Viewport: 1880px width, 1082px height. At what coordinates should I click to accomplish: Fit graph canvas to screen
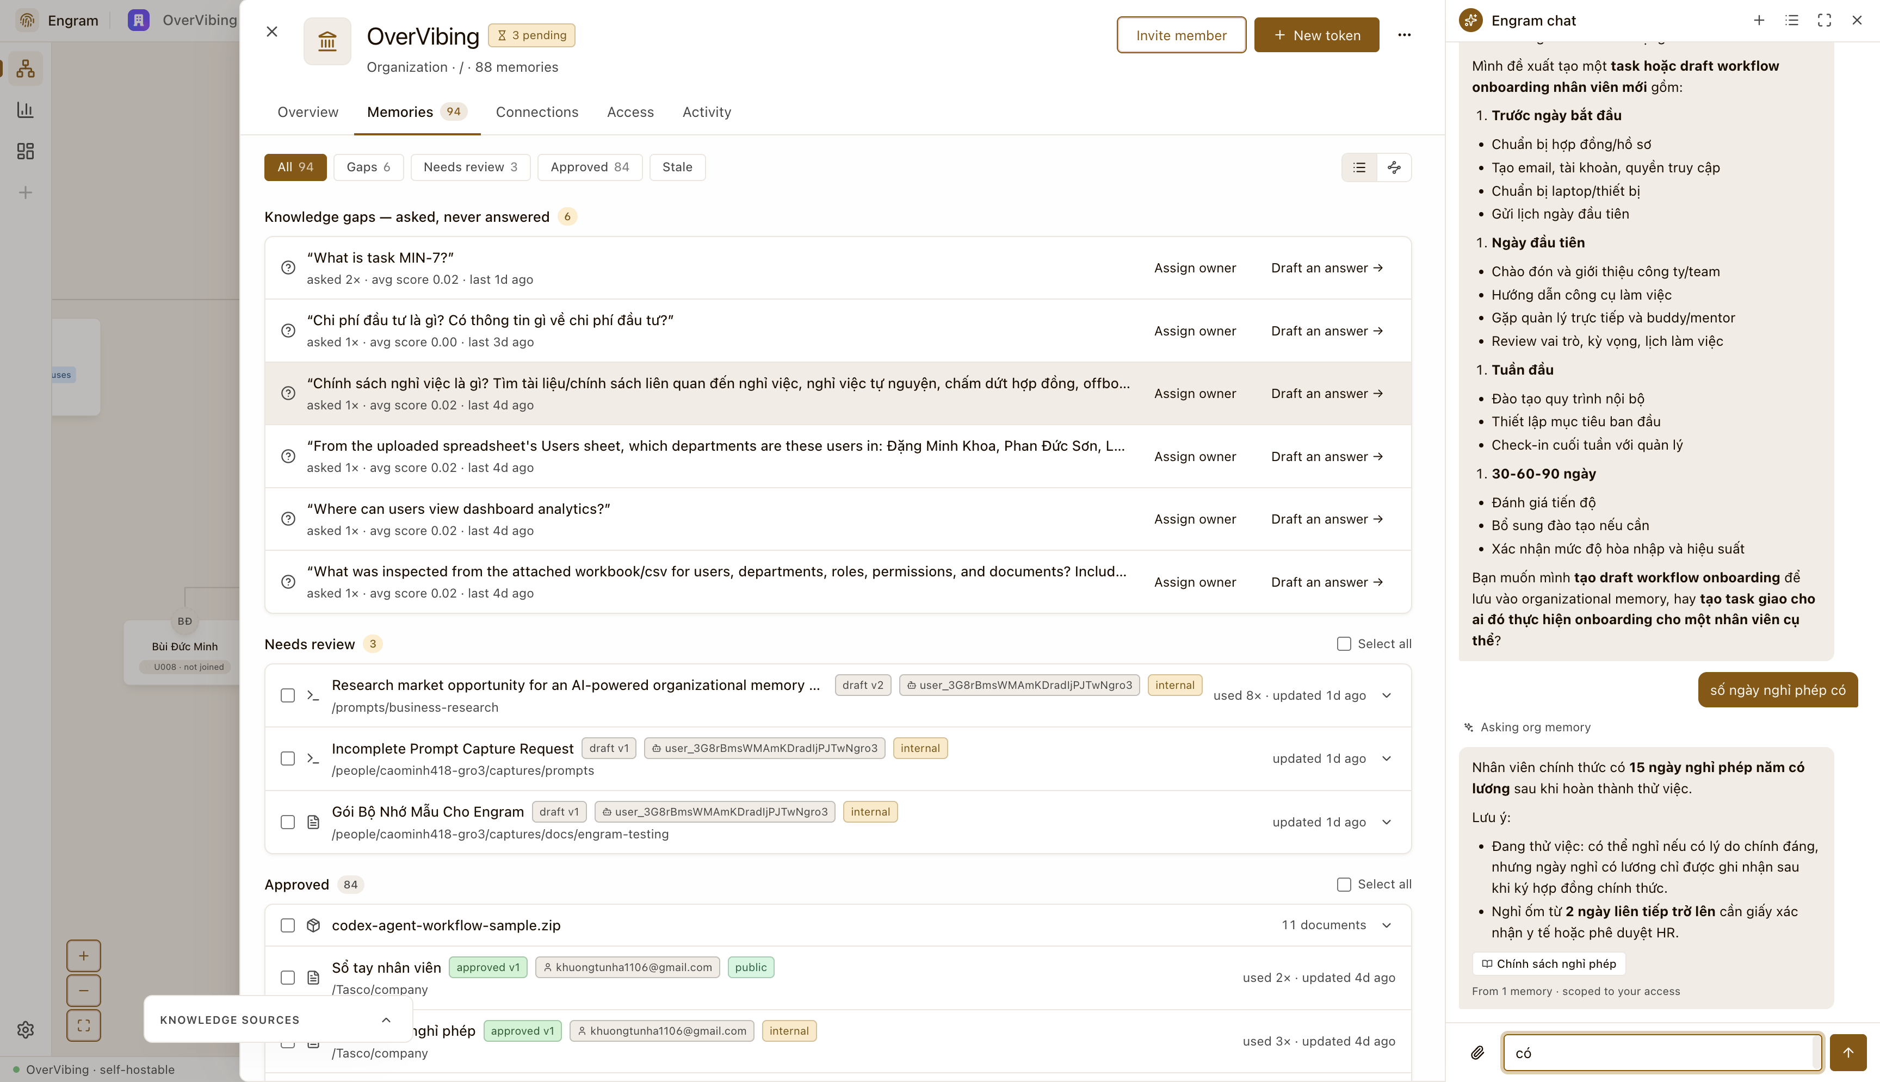[x=83, y=1025]
